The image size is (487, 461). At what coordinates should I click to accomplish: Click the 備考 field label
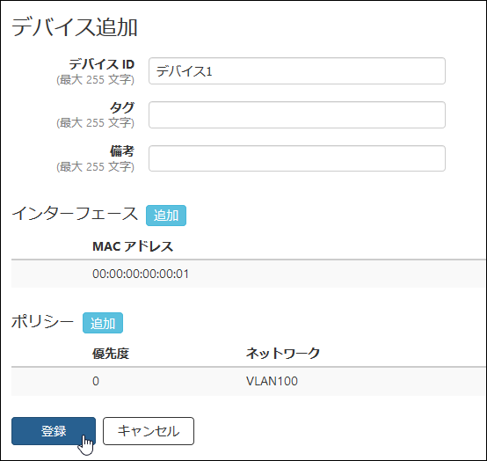point(121,151)
